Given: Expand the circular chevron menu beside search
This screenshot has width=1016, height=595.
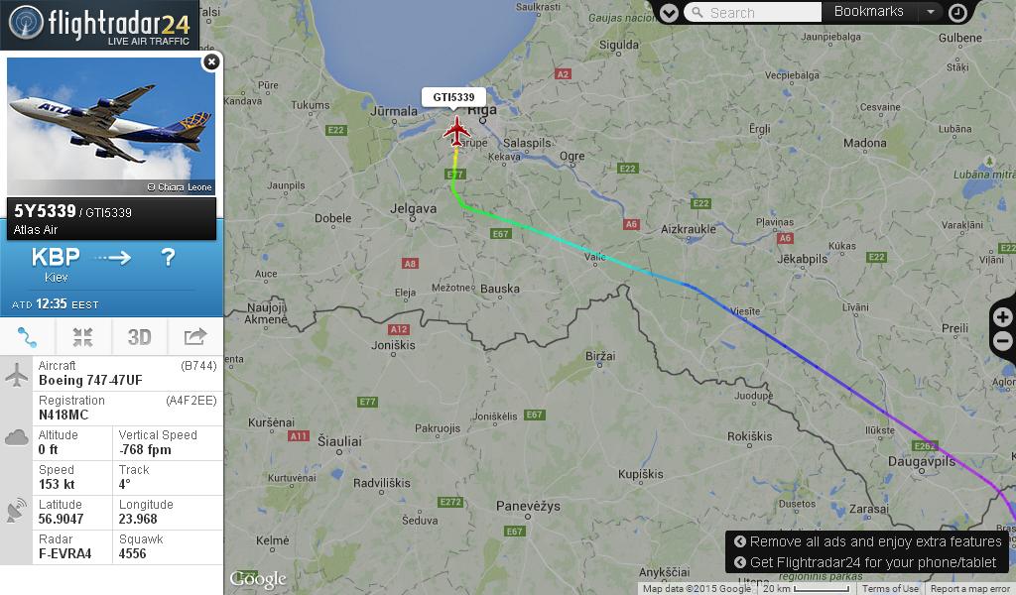Looking at the screenshot, I should point(669,13).
